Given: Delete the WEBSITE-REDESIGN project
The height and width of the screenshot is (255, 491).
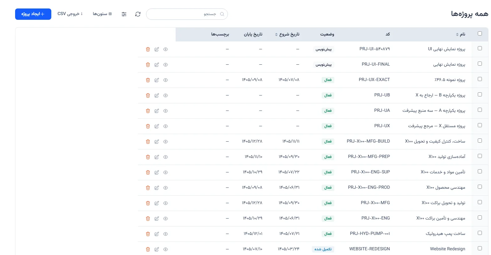Looking at the screenshot, I should (x=148, y=249).
